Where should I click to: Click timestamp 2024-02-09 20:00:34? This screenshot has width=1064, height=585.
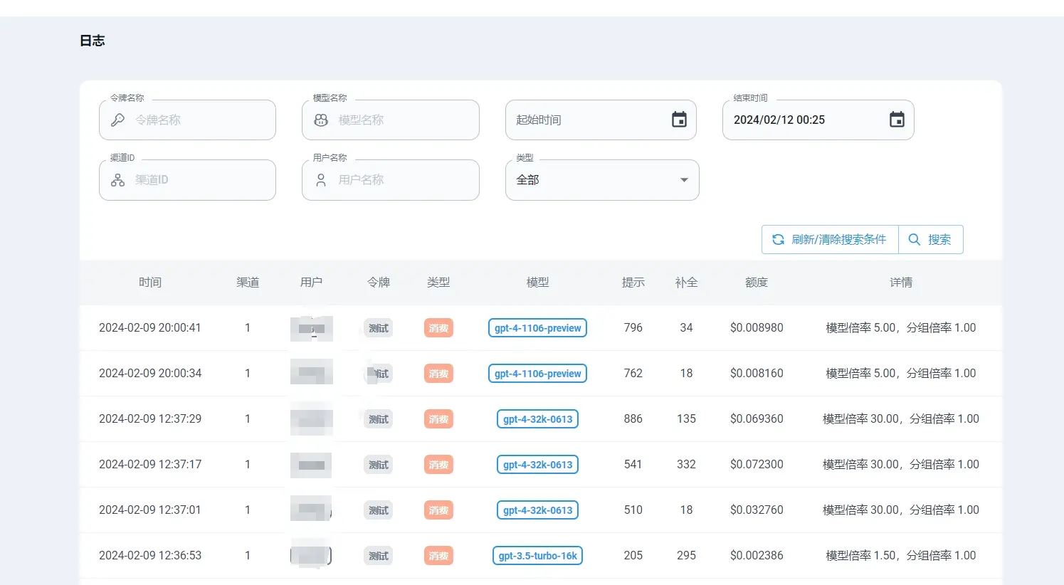[x=150, y=374]
